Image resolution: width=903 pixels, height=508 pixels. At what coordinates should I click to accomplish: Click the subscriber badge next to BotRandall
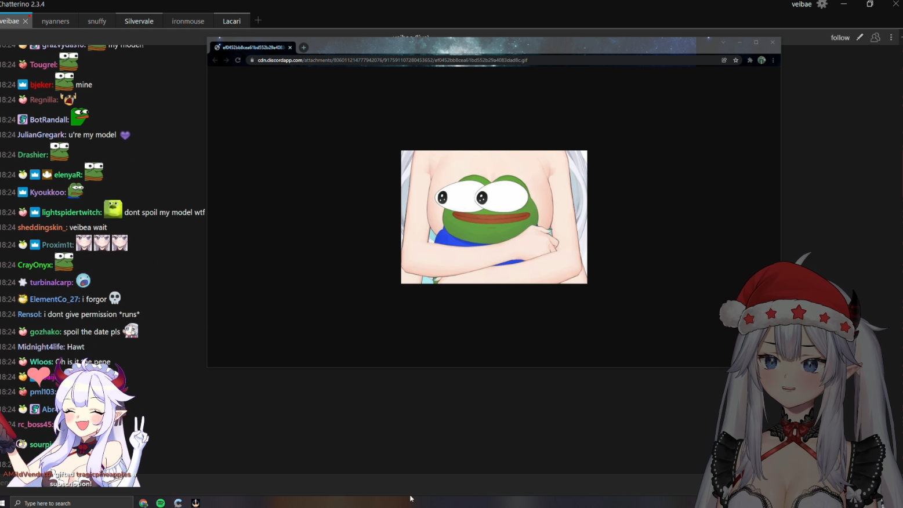(23, 119)
